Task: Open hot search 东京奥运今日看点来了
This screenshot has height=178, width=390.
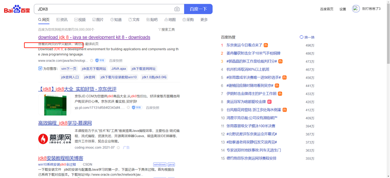Action: (x=244, y=45)
